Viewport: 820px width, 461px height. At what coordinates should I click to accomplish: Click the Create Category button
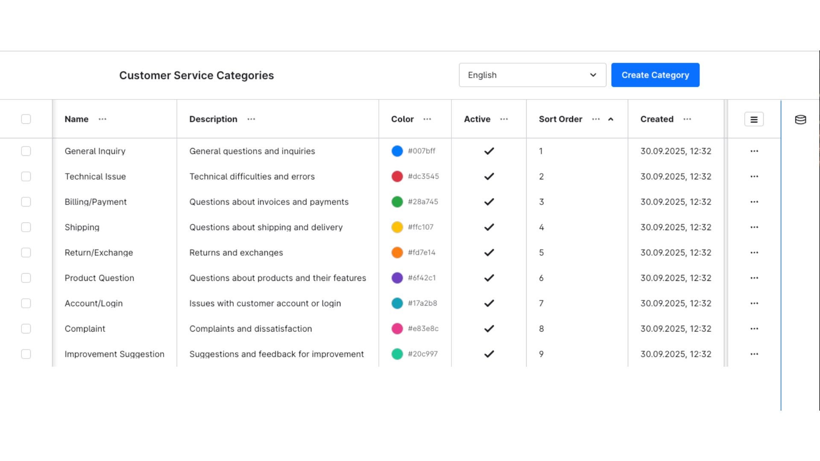point(655,75)
